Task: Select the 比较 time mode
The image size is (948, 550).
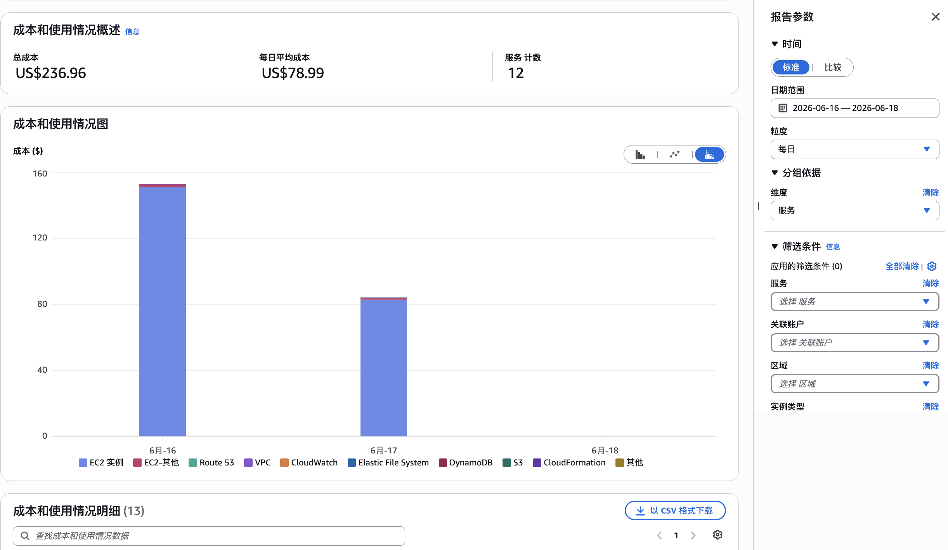Action: (x=833, y=67)
